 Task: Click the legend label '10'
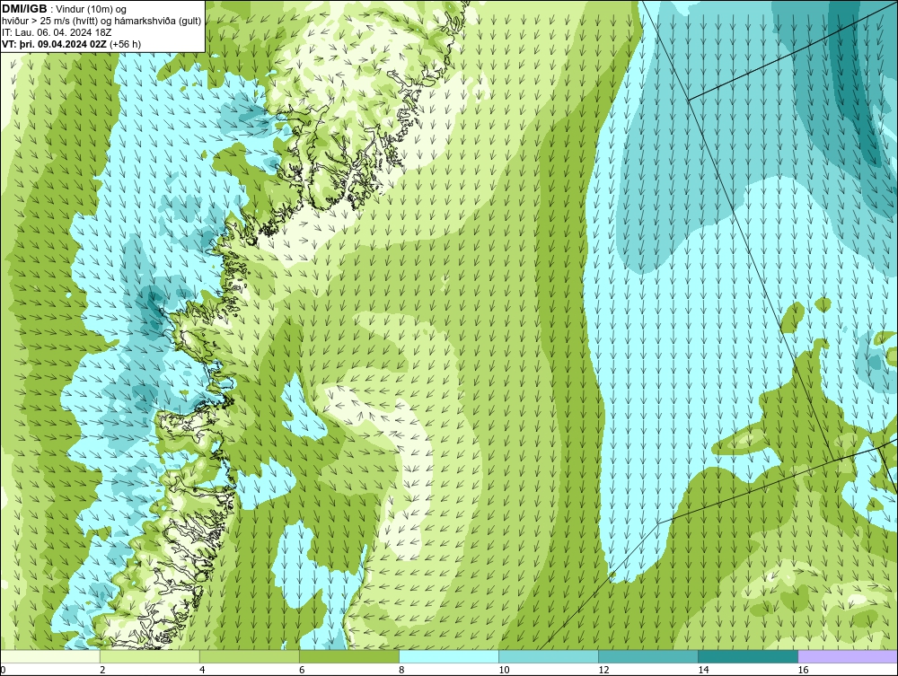tap(504, 670)
